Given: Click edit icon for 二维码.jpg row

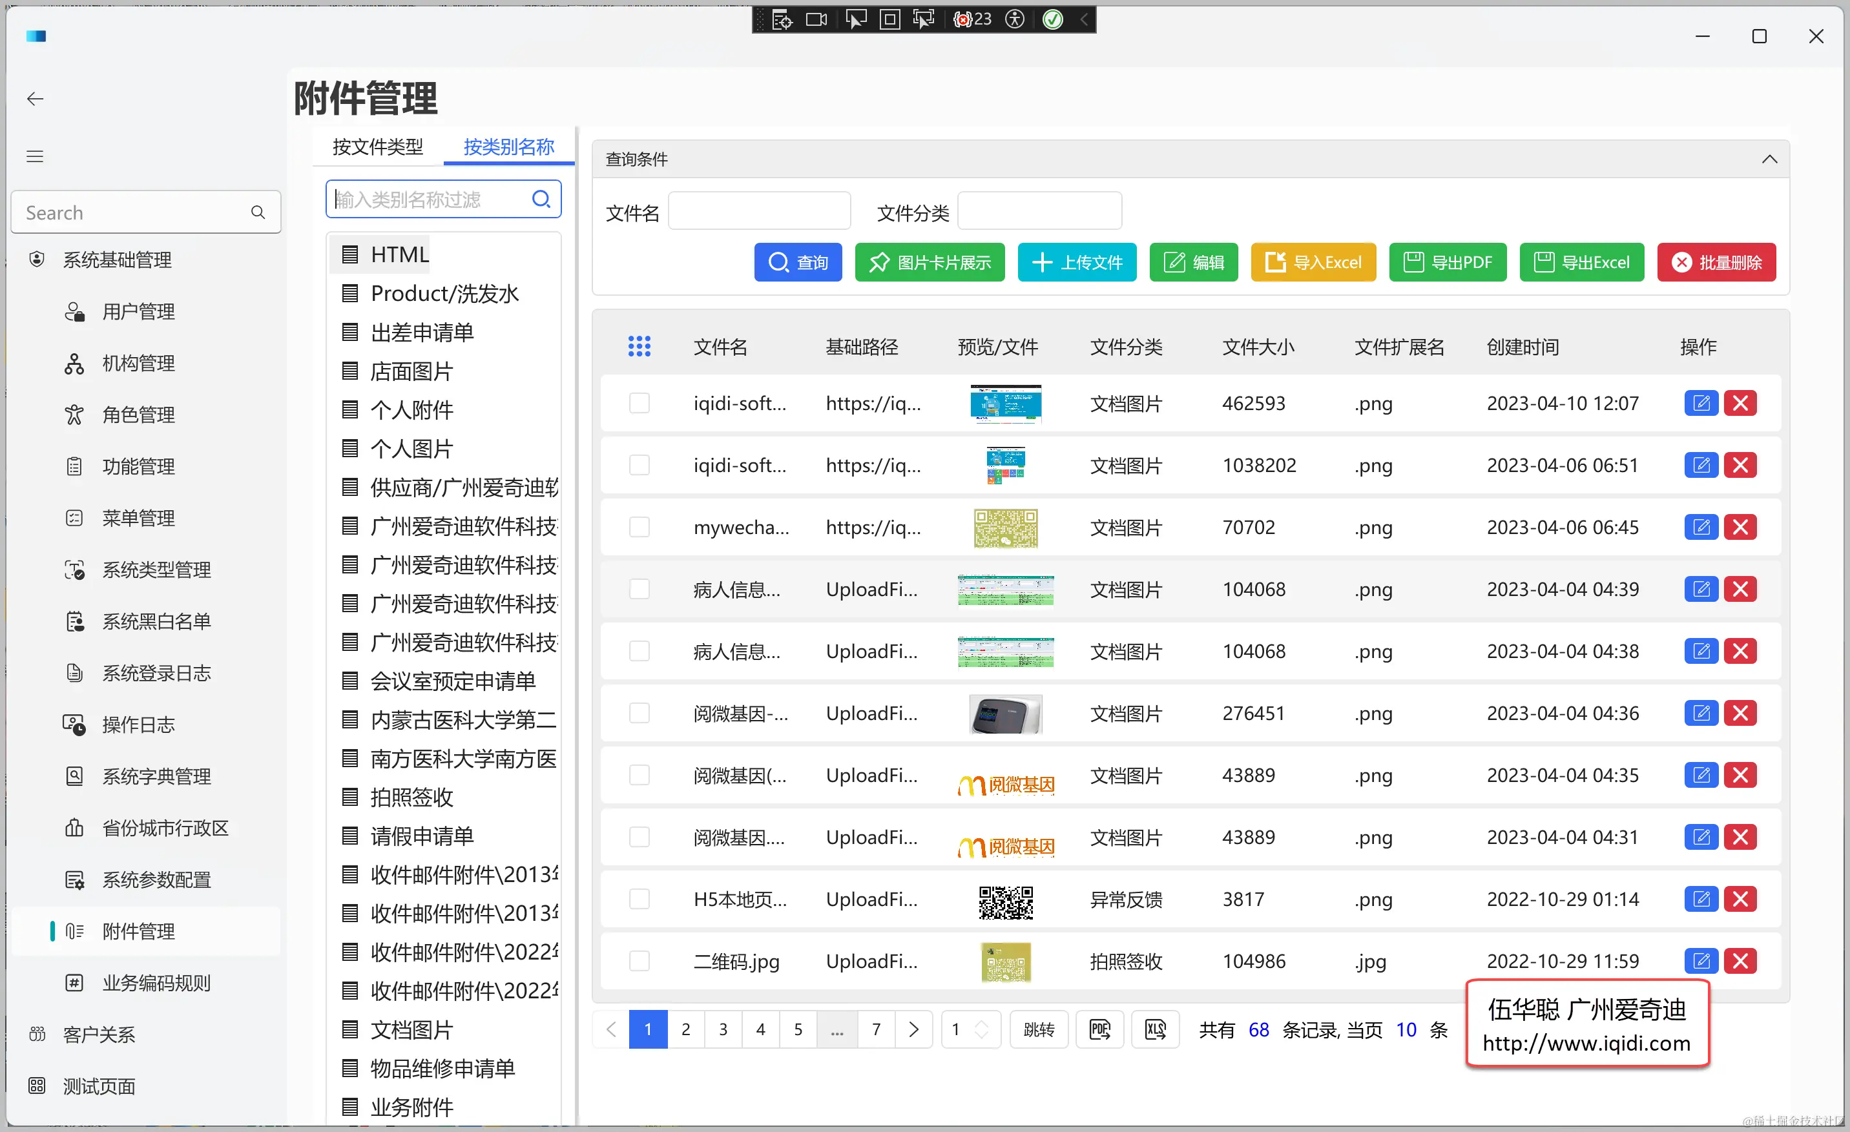Looking at the screenshot, I should (1701, 961).
